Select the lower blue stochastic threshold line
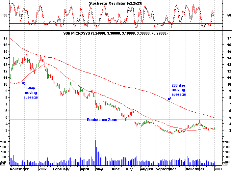 (116, 24)
